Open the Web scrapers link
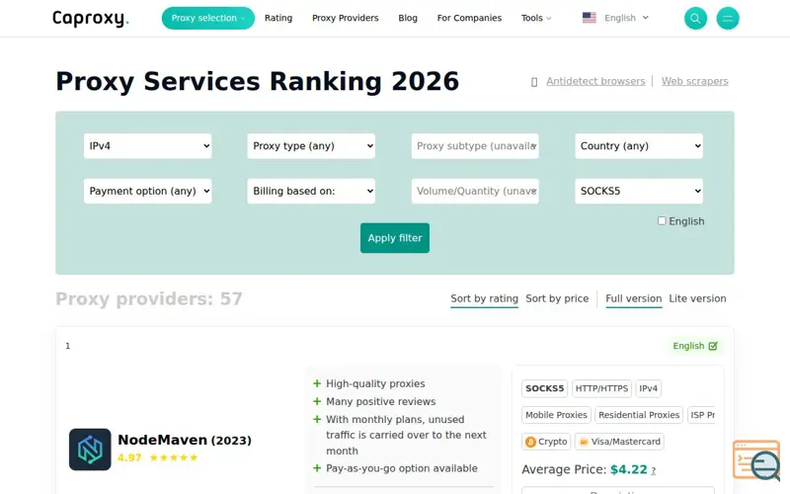The height and width of the screenshot is (494, 790). tap(695, 81)
